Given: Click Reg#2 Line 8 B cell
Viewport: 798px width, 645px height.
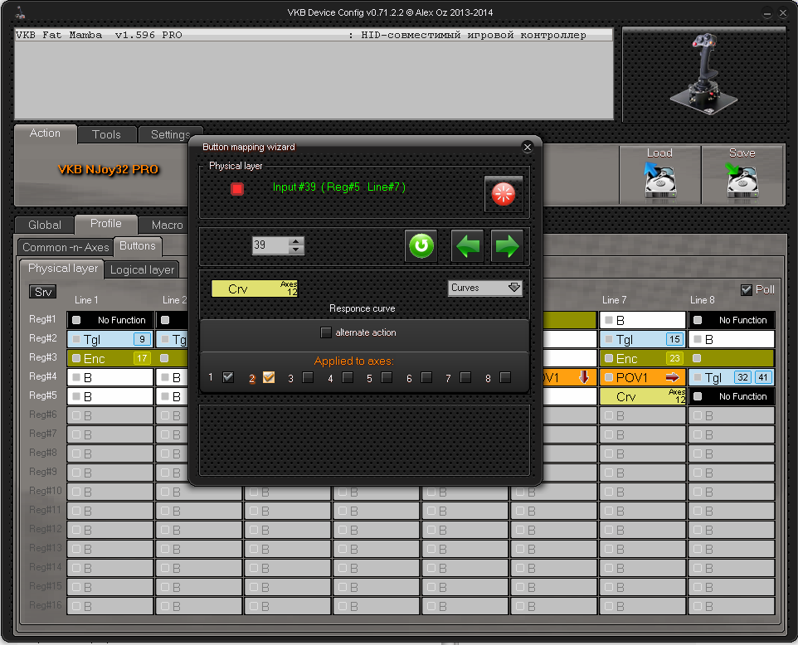Looking at the screenshot, I should click(x=732, y=339).
